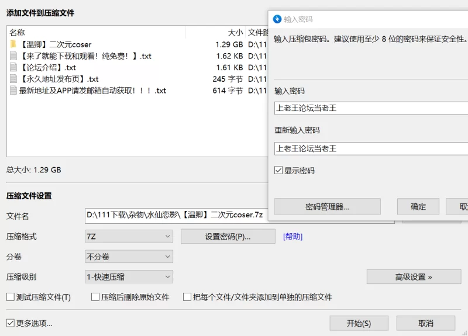The image size is (468, 336).
Task: Click the 设置密码(P)... button
Action: [x=228, y=237]
